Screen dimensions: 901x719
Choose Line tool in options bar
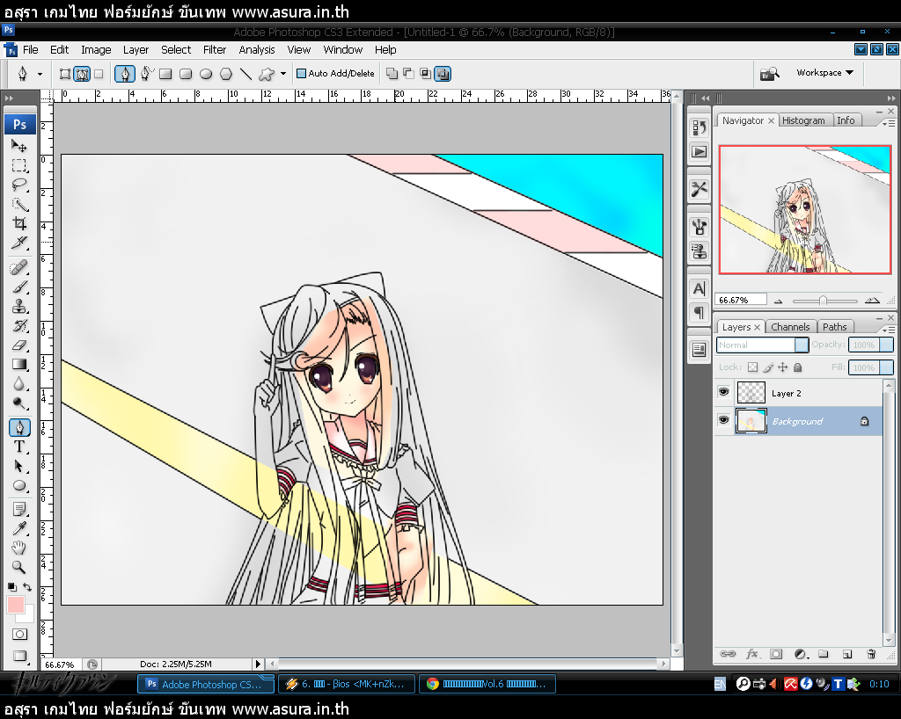point(245,74)
